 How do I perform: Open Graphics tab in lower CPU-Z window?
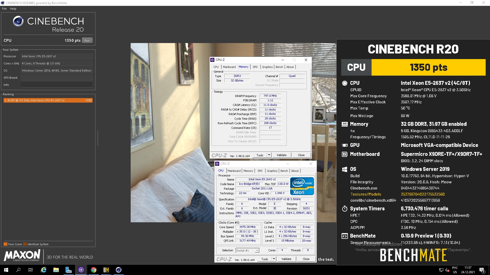(x=272, y=171)
